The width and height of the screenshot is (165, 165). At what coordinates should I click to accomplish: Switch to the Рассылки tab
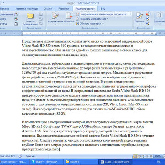tap(64, 9)
